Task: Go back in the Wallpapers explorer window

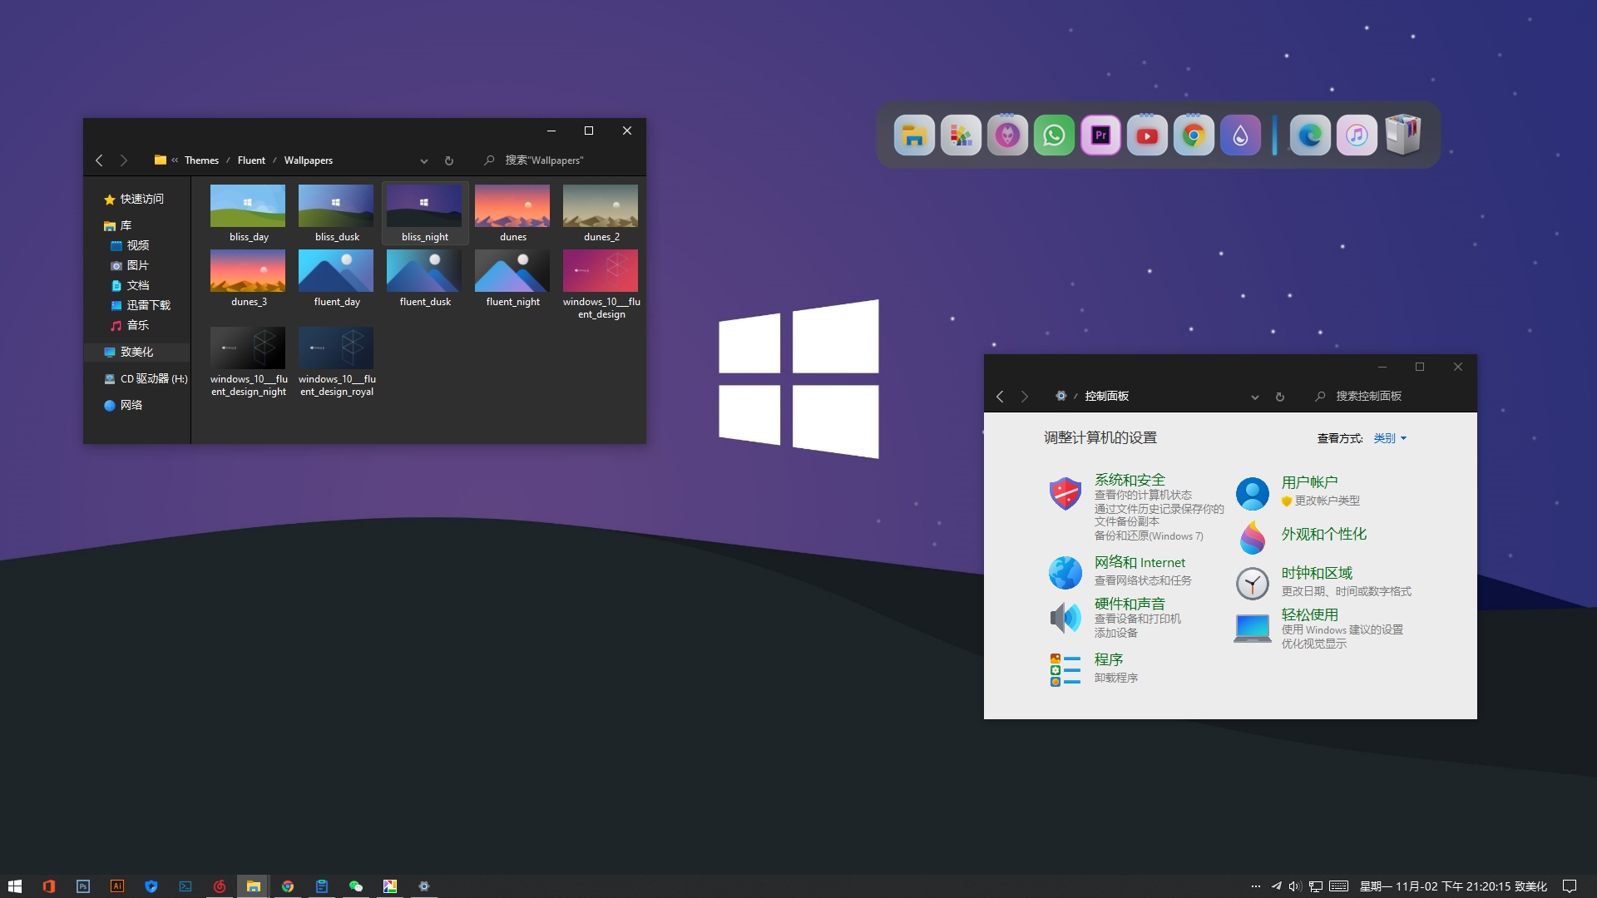Action: tap(99, 160)
